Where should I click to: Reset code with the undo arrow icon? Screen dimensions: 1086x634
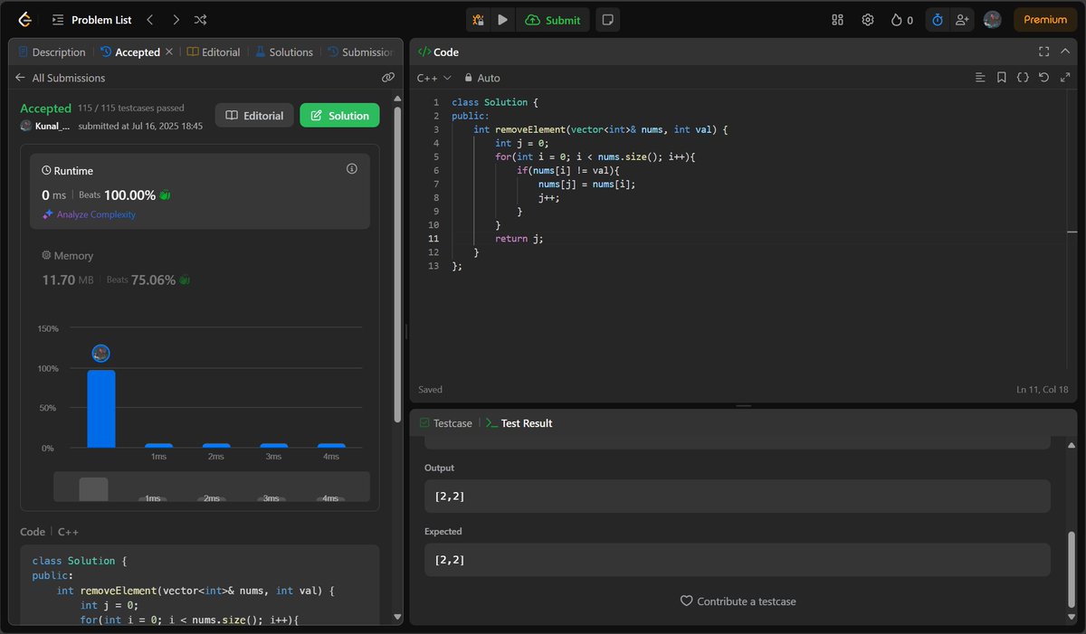click(x=1043, y=78)
